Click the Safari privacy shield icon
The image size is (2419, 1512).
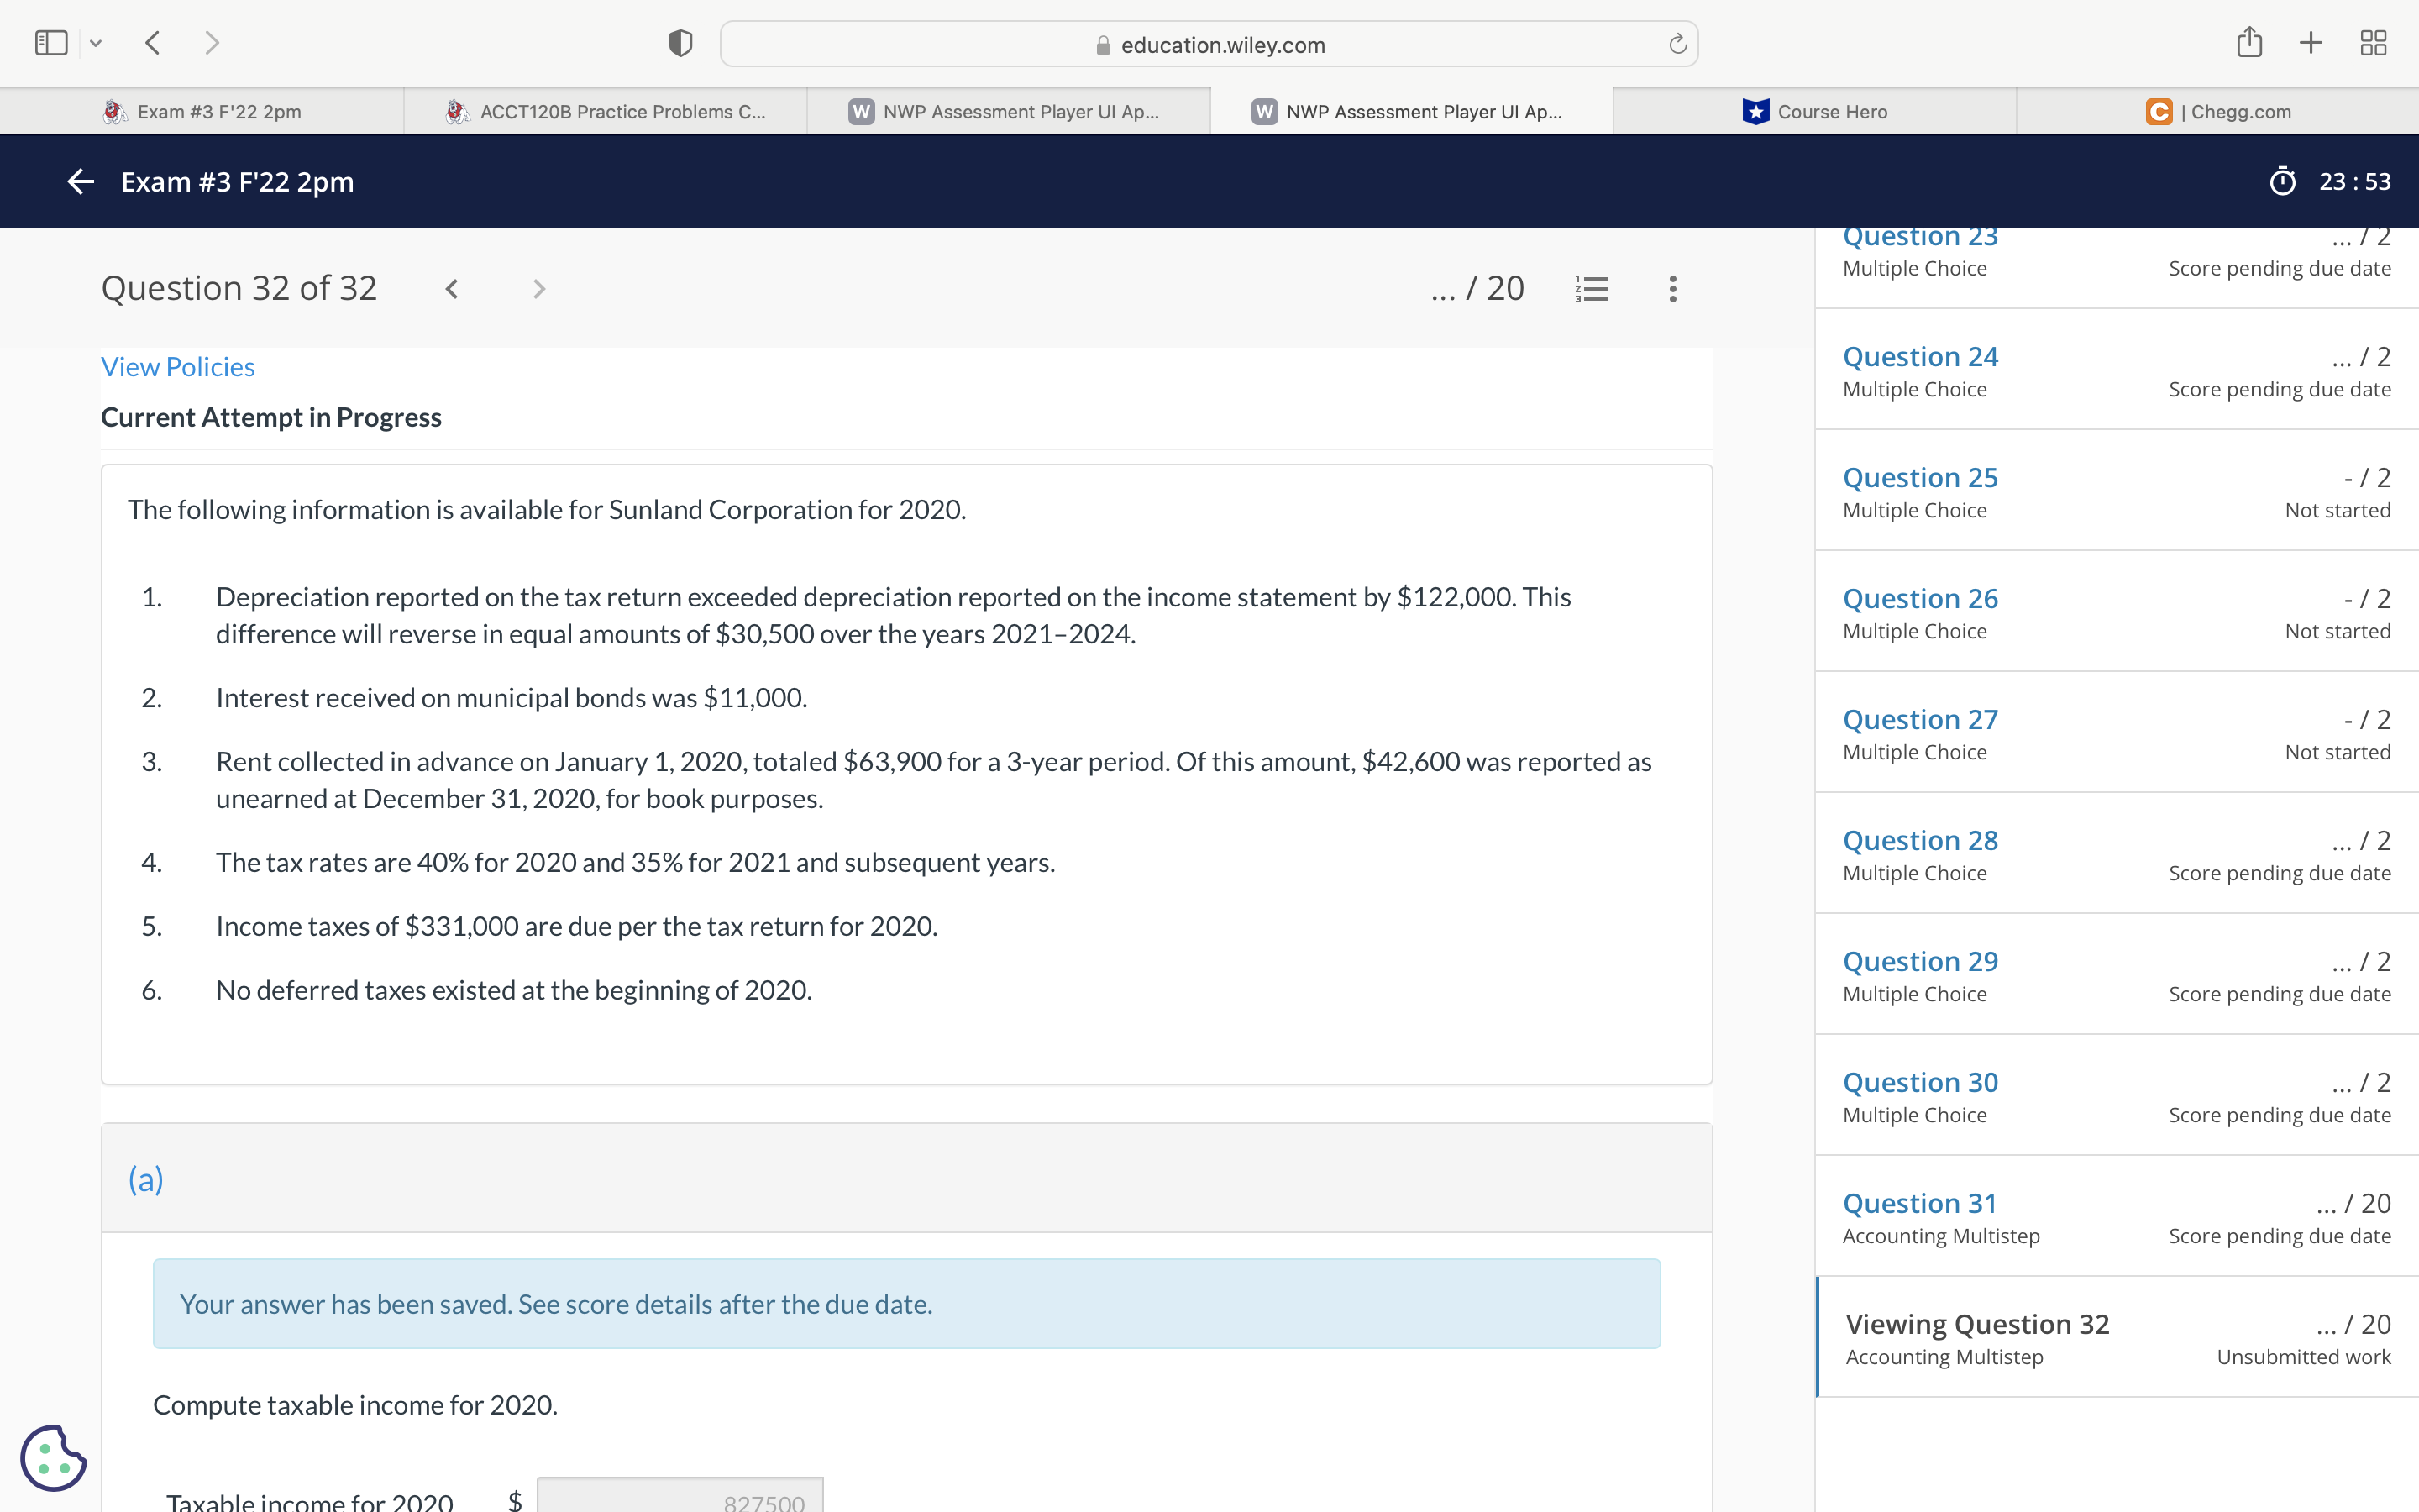pyautogui.click(x=680, y=44)
